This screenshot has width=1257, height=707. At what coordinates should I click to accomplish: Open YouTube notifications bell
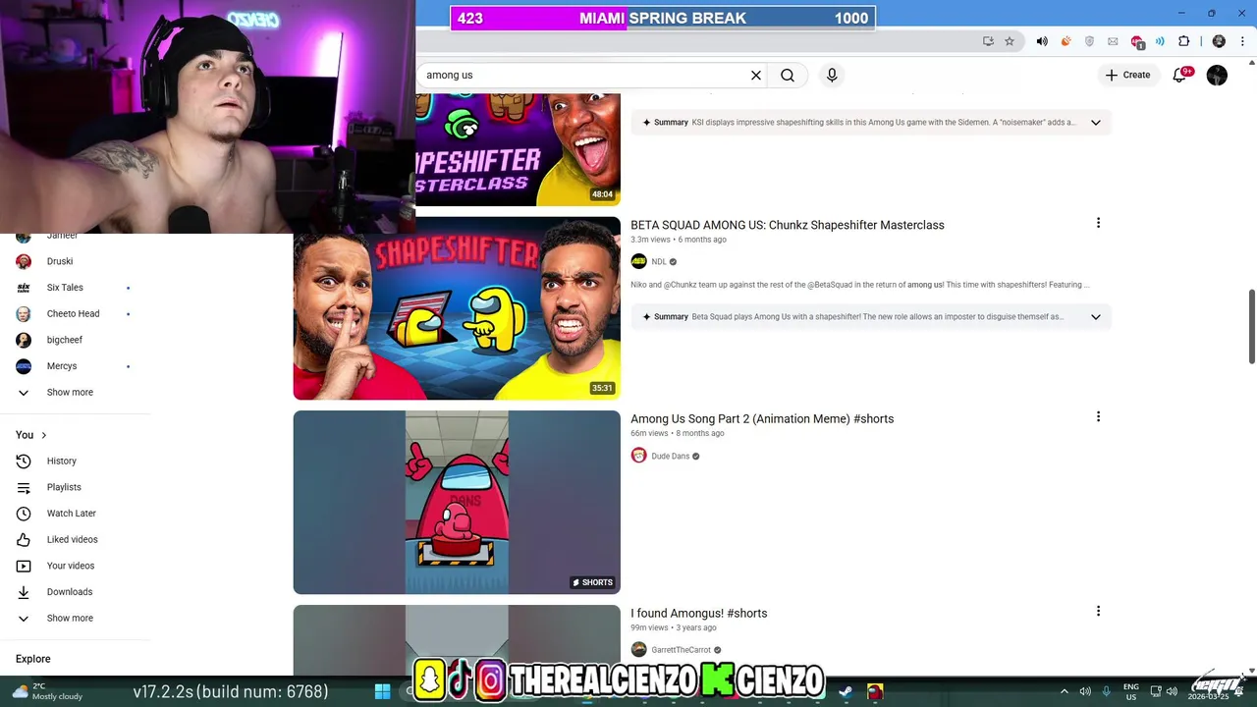[1179, 76]
